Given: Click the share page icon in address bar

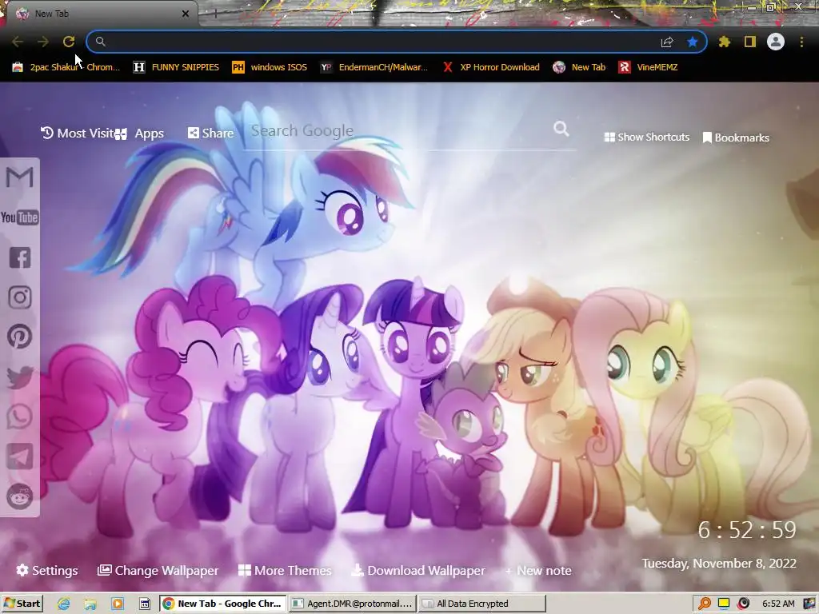Looking at the screenshot, I should coord(667,42).
